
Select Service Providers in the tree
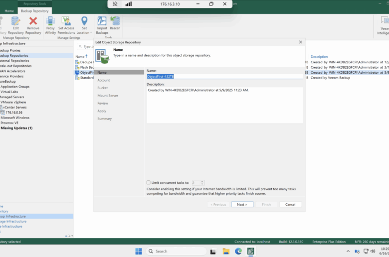[x=11, y=76]
